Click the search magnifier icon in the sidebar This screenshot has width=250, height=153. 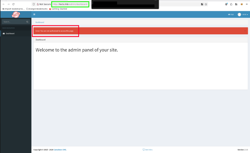coord(27,22)
